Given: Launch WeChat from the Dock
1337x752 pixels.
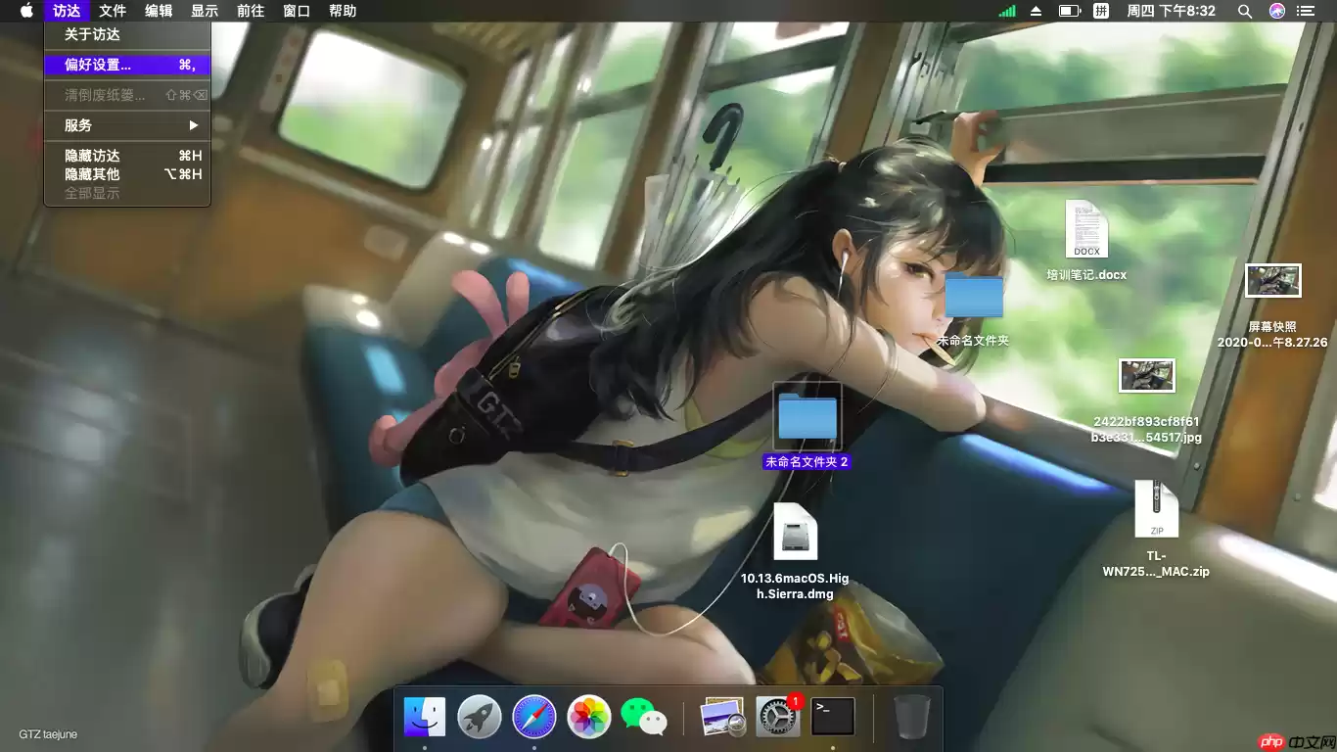Looking at the screenshot, I should (643, 717).
